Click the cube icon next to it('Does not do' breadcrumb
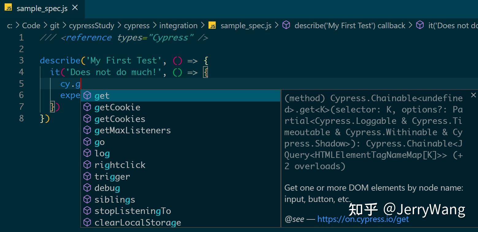 pos(420,25)
